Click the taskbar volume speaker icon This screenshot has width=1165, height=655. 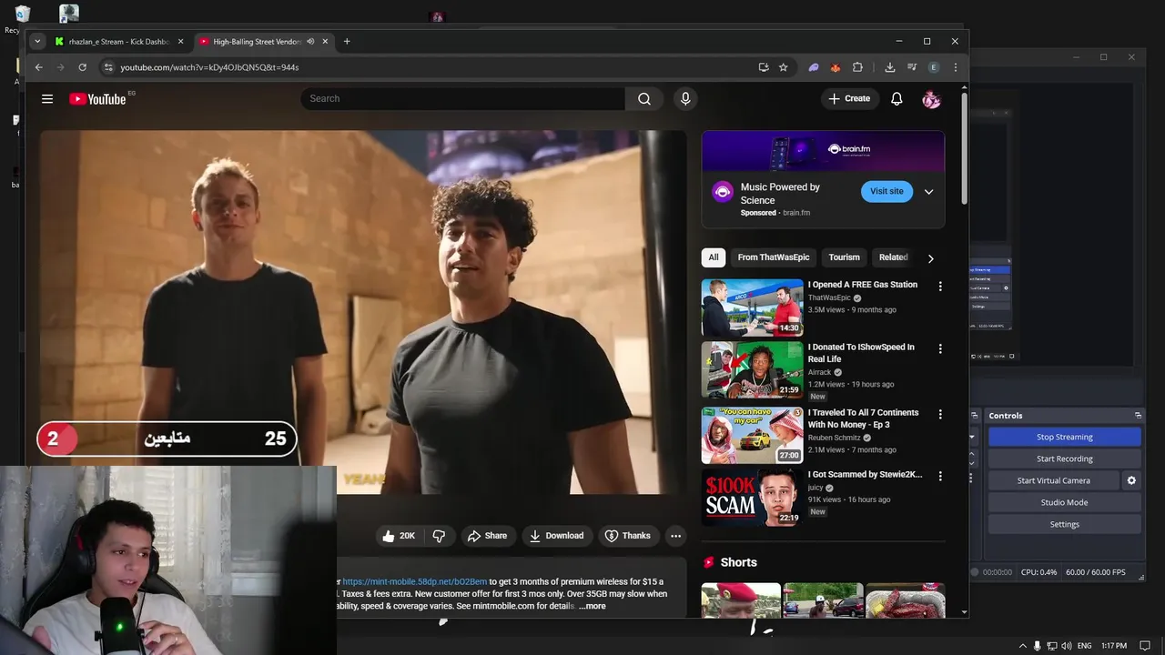point(1066,646)
